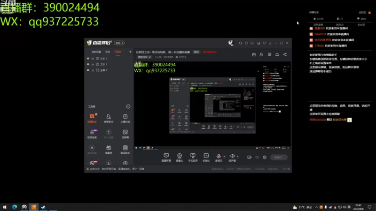Add 摄像头 camera source
This screenshot has height=211, width=376.
(x=180, y=158)
